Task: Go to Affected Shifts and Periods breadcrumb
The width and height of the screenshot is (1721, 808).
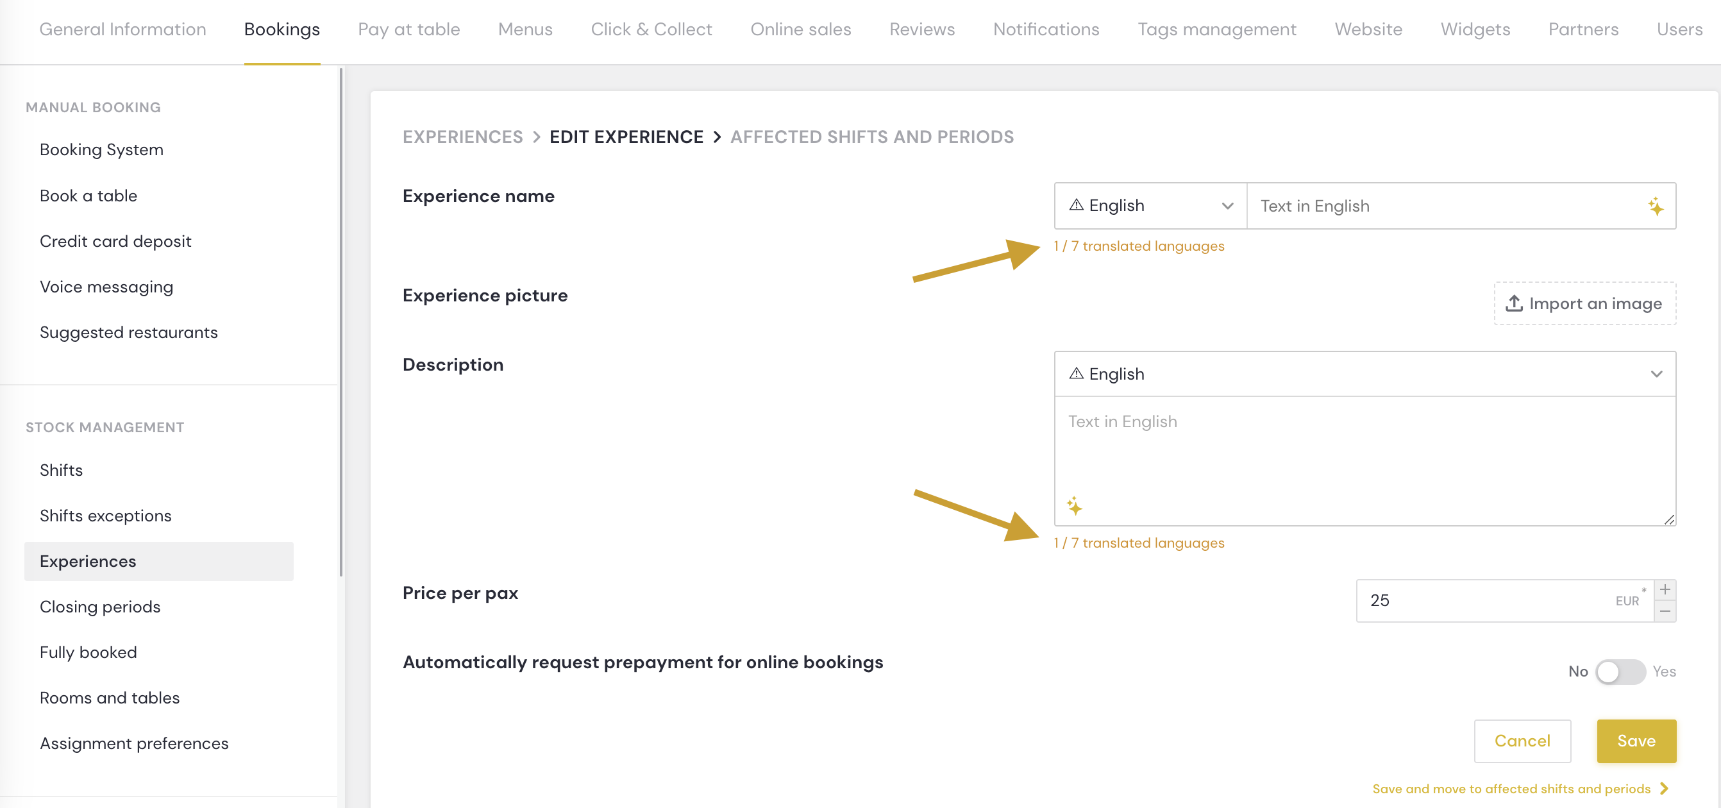Action: (x=871, y=137)
